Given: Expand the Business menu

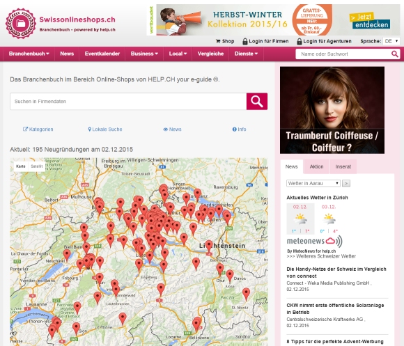Looking at the screenshot, I should (x=144, y=54).
